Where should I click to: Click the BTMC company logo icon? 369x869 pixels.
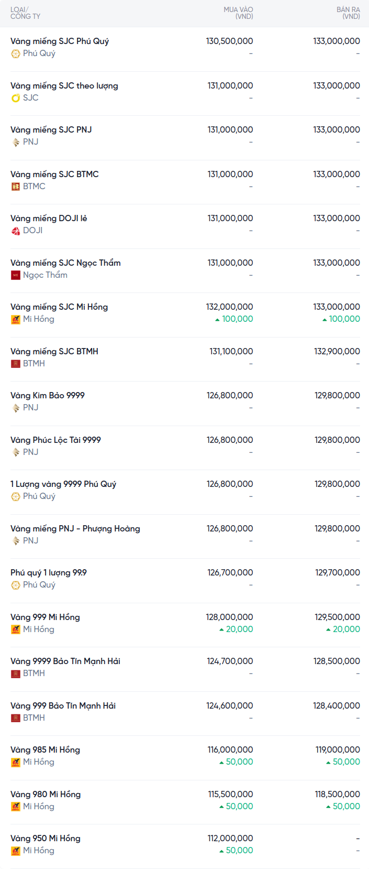[x=16, y=187]
